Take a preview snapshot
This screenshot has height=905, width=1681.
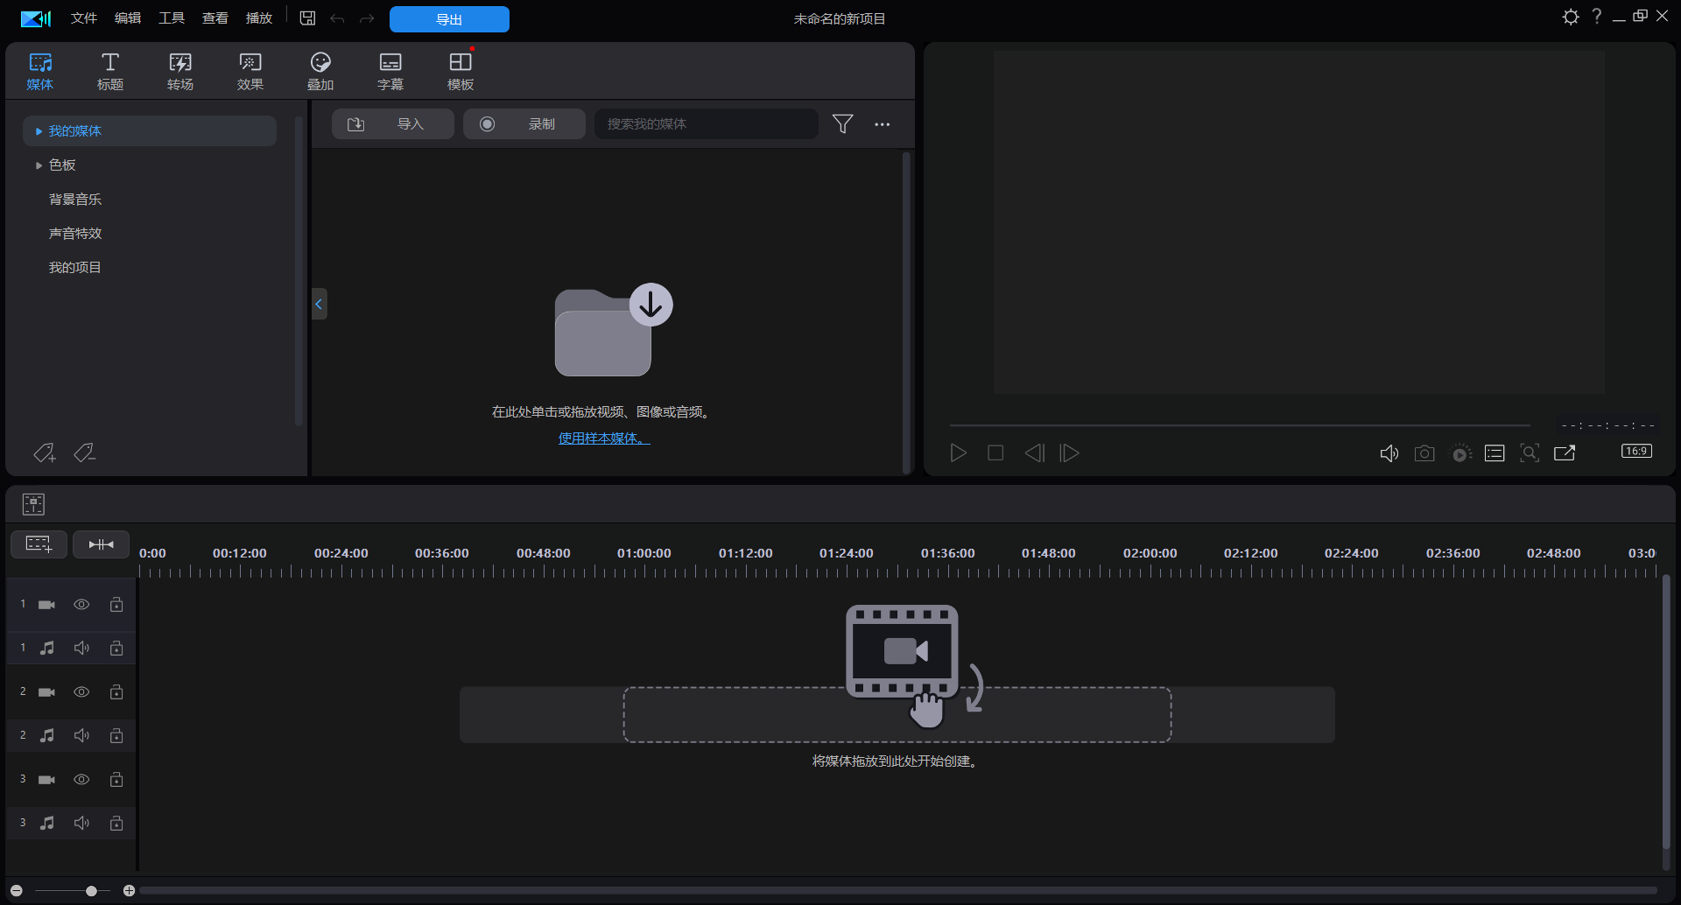point(1424,453)
